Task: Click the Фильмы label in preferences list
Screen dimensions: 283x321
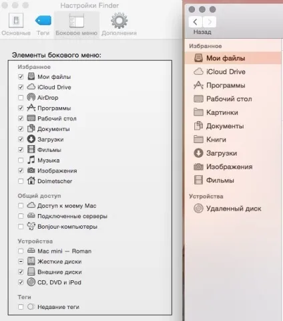Action: point(49,150)
